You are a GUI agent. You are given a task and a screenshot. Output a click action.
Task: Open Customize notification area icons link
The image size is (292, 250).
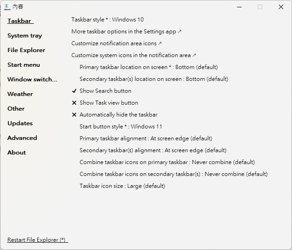117,43
